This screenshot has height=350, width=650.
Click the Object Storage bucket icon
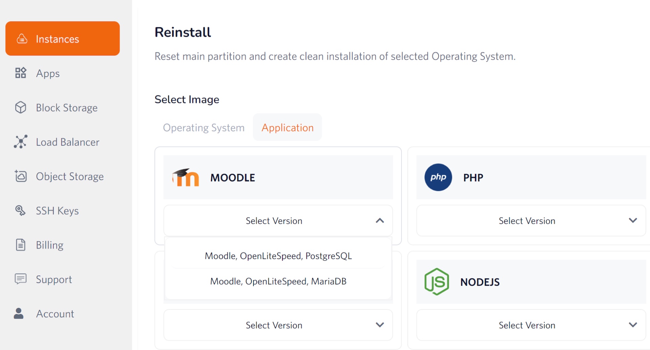tap(21, 176)
